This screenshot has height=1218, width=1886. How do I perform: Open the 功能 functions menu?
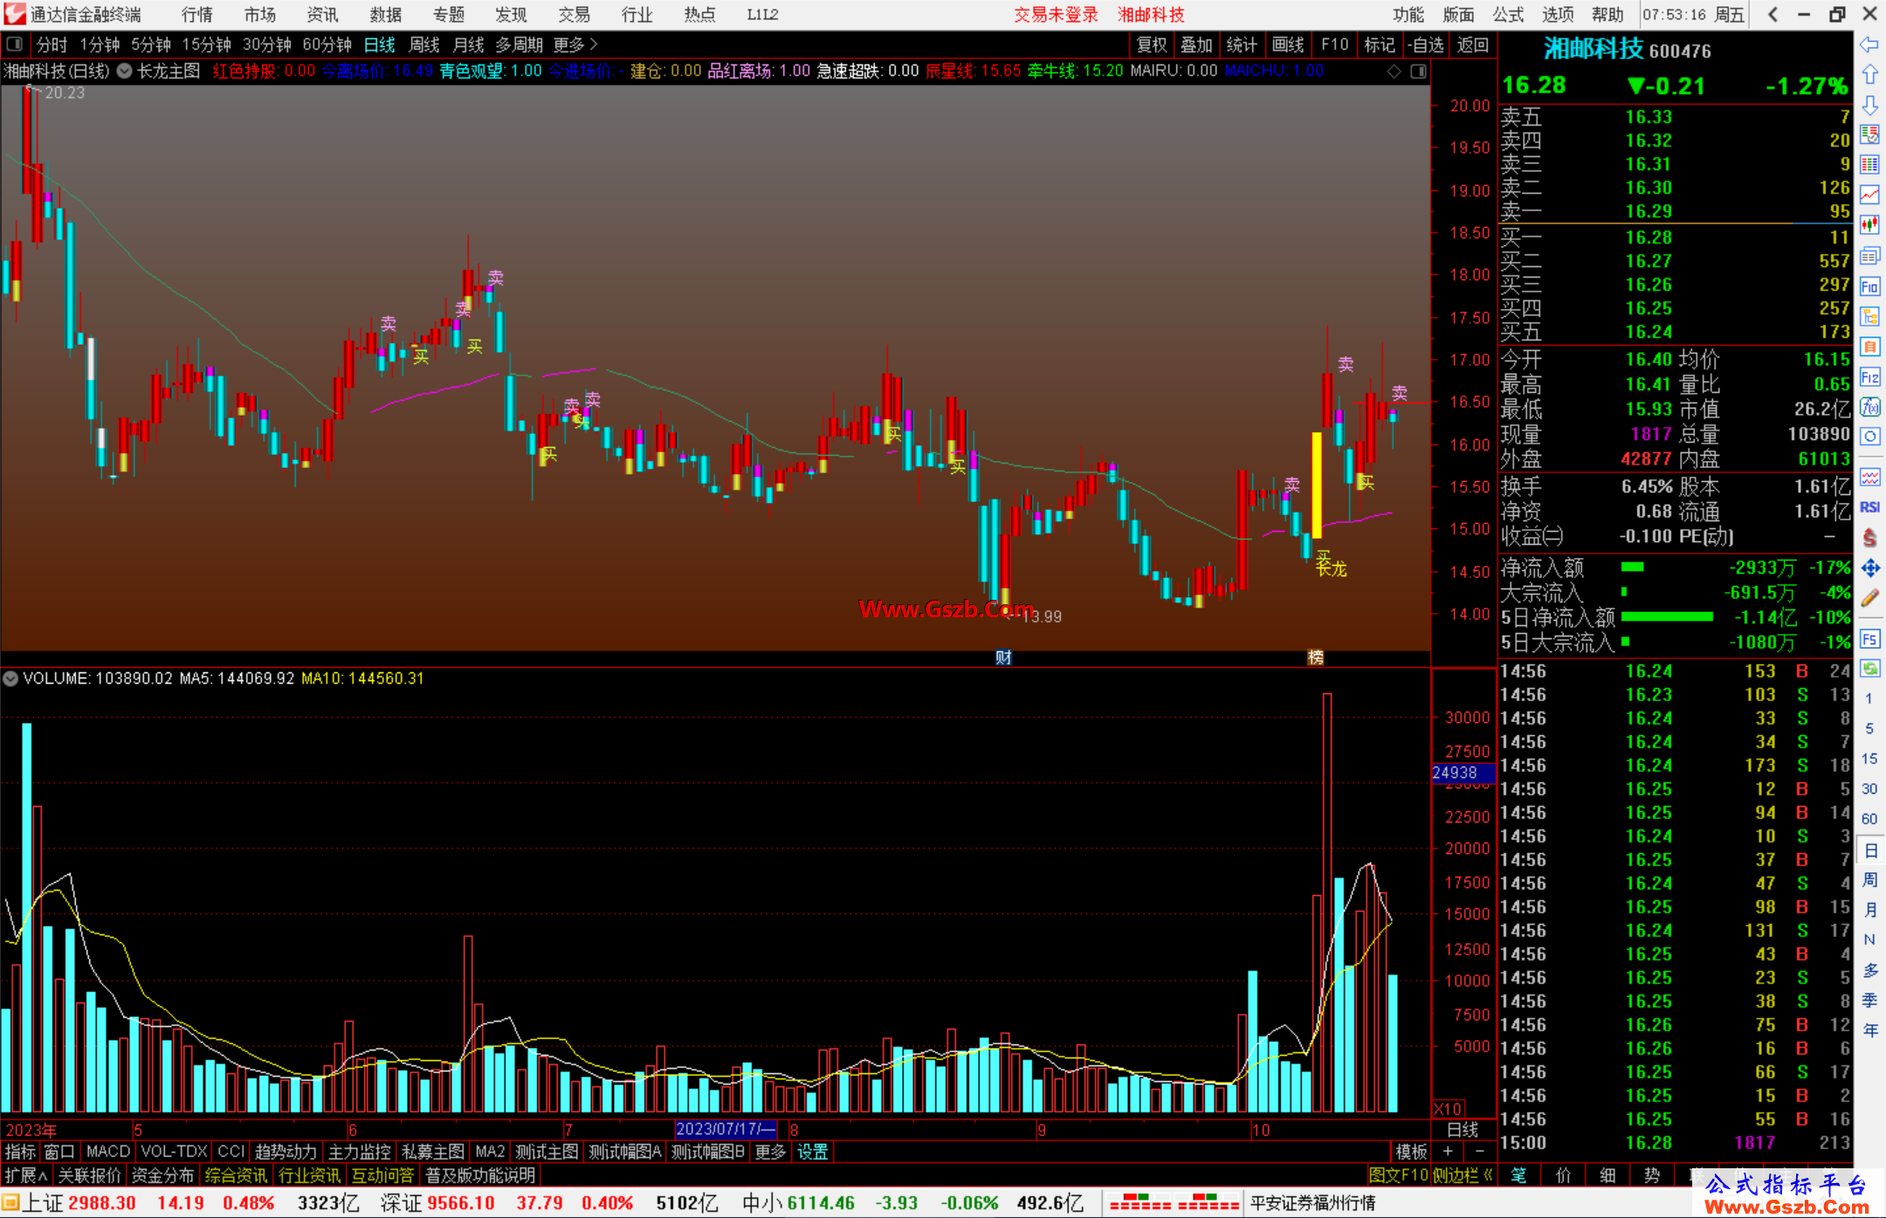1408,14
